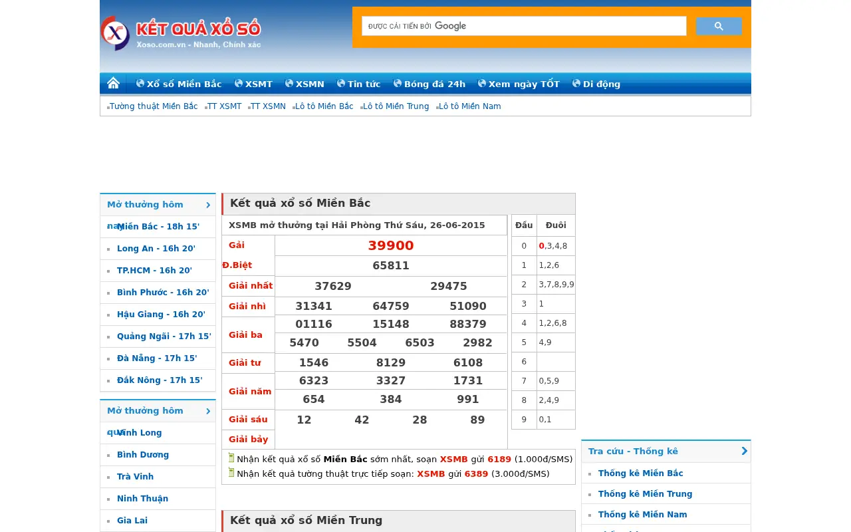Open Bình Phước - 16h 20'
Image resolution: width=851 pixels, height=532 pixels.
[x=163, y=293]
